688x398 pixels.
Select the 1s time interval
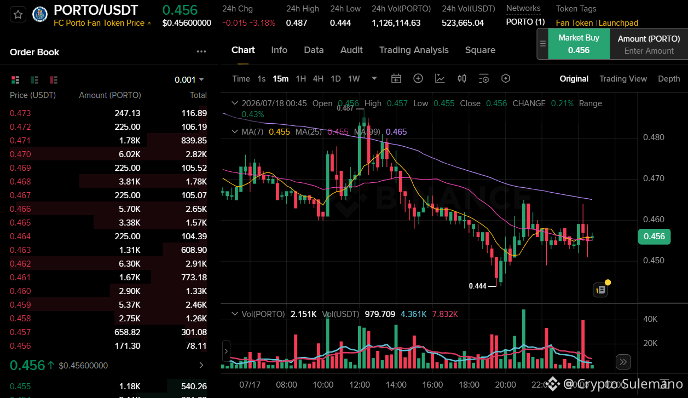262,78
